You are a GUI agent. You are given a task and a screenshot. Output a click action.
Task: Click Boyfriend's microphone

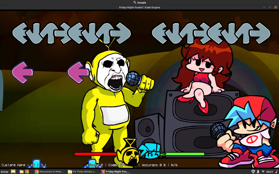[x=219, y=130]
